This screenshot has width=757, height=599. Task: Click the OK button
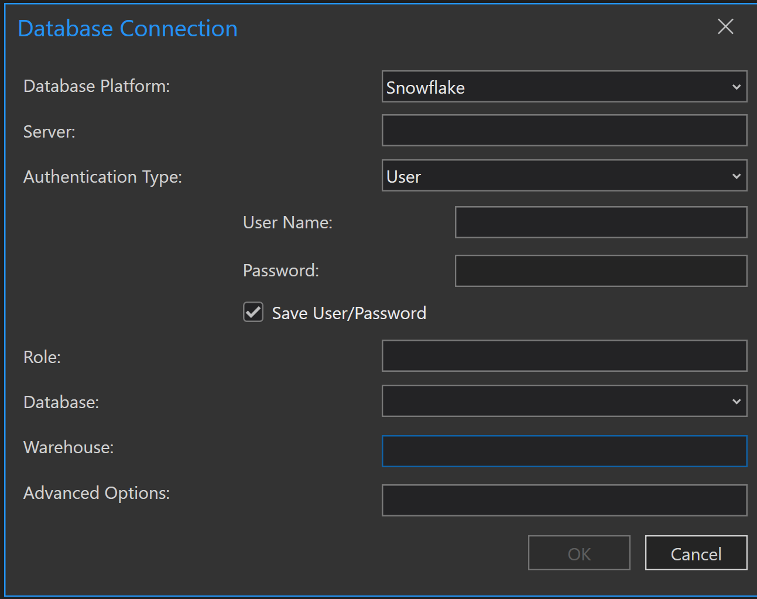[x=579, y=553]
